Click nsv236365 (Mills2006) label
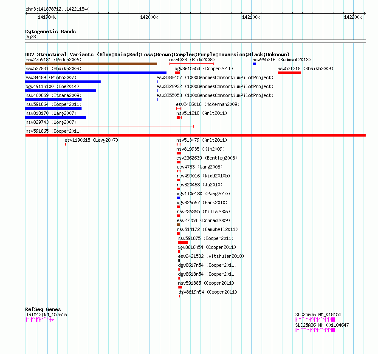The width and height of the screenshot is (378, 354). 203,211
